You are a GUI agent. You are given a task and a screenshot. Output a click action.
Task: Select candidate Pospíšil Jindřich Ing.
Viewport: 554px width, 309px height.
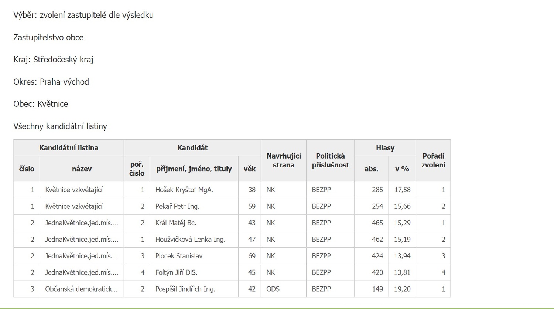pos(185,289)
